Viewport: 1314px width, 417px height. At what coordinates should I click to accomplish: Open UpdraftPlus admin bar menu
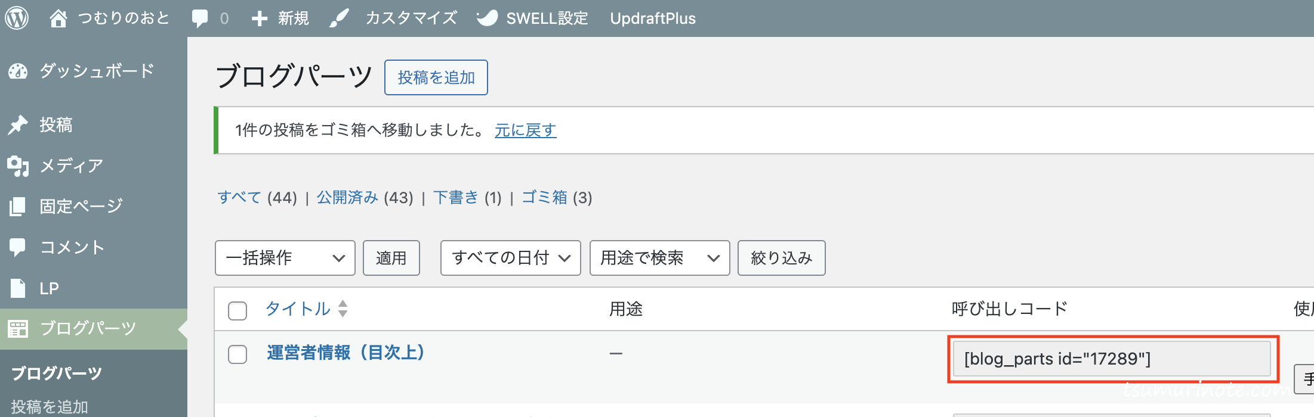click(x=653, y=18)
